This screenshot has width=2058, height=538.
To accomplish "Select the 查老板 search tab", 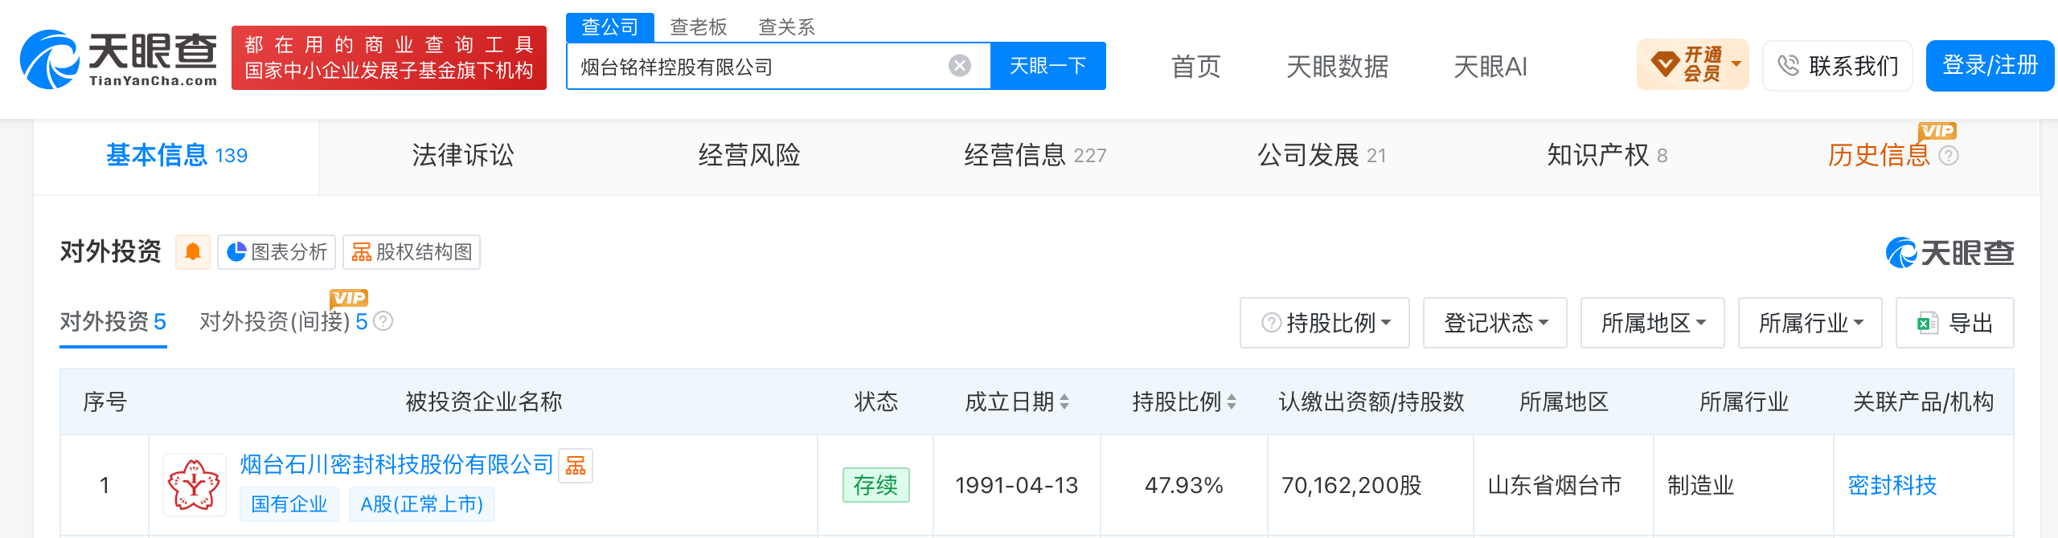I will [699, 27].
